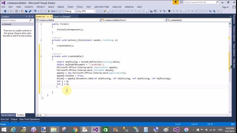The width and height of the screenshot is (237, 133).
Task: Open Internet Explorer from the taskbar
Action: pos(13,130)
